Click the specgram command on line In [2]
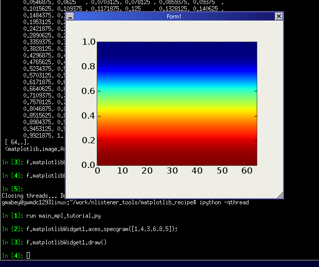319x267 pixels. click(x=102, y=229)
